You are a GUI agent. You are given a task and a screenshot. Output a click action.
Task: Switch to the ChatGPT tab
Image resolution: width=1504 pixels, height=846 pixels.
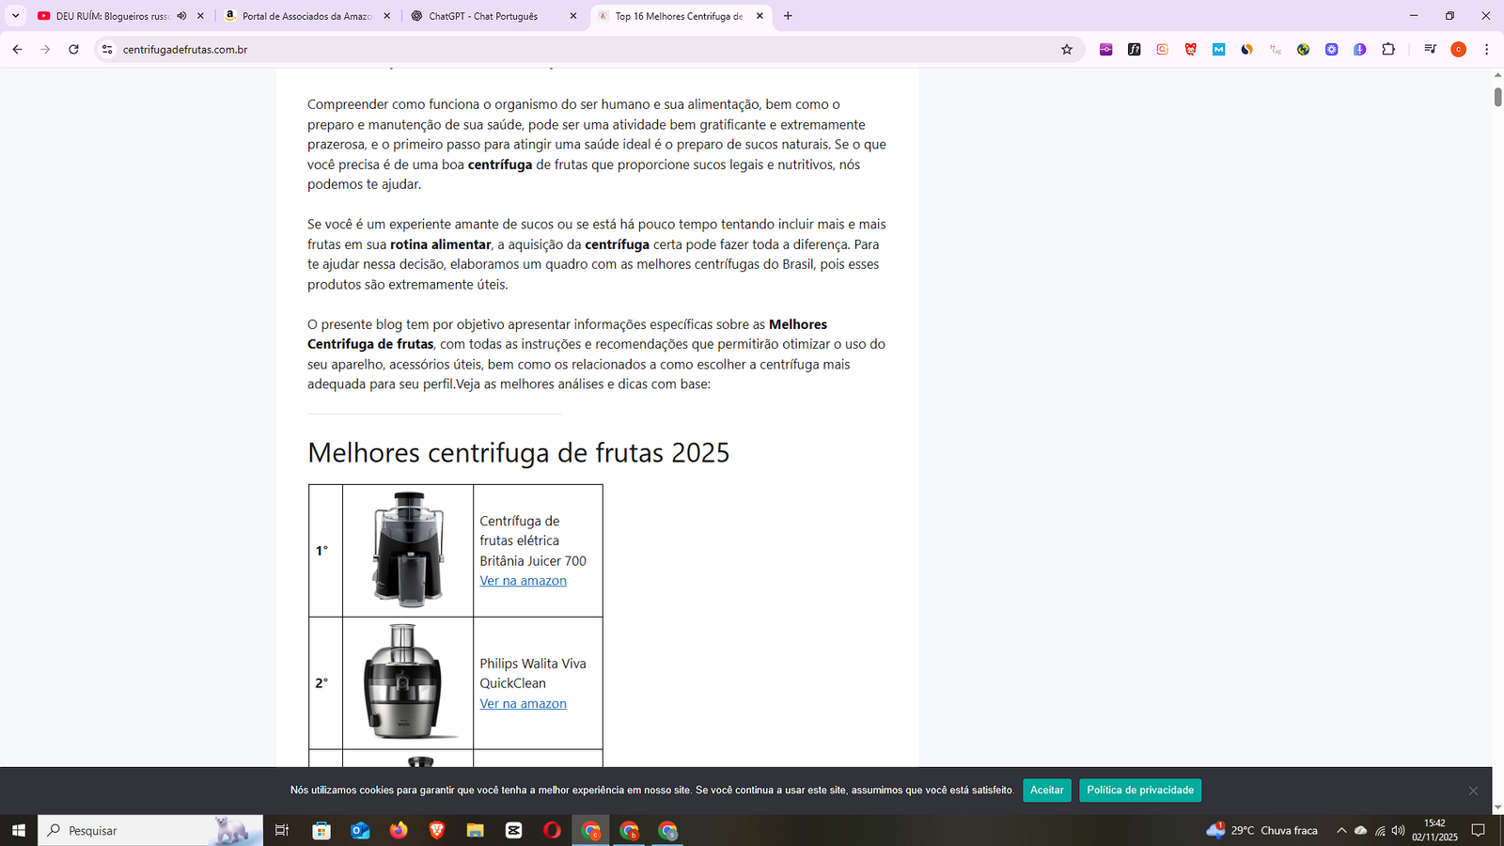tap(483, 16)
